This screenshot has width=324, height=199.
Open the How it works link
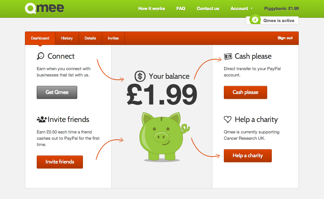click(x=152, y=9)
